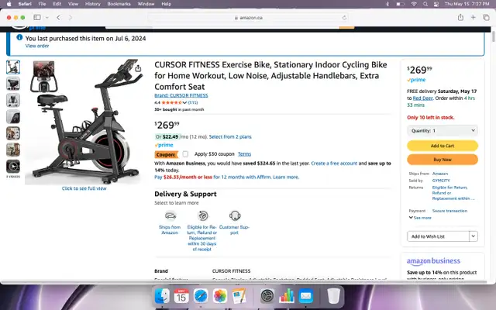
Task: Open the Quantity dropdown
Action: pyautogui.click(x=443, y=131)
